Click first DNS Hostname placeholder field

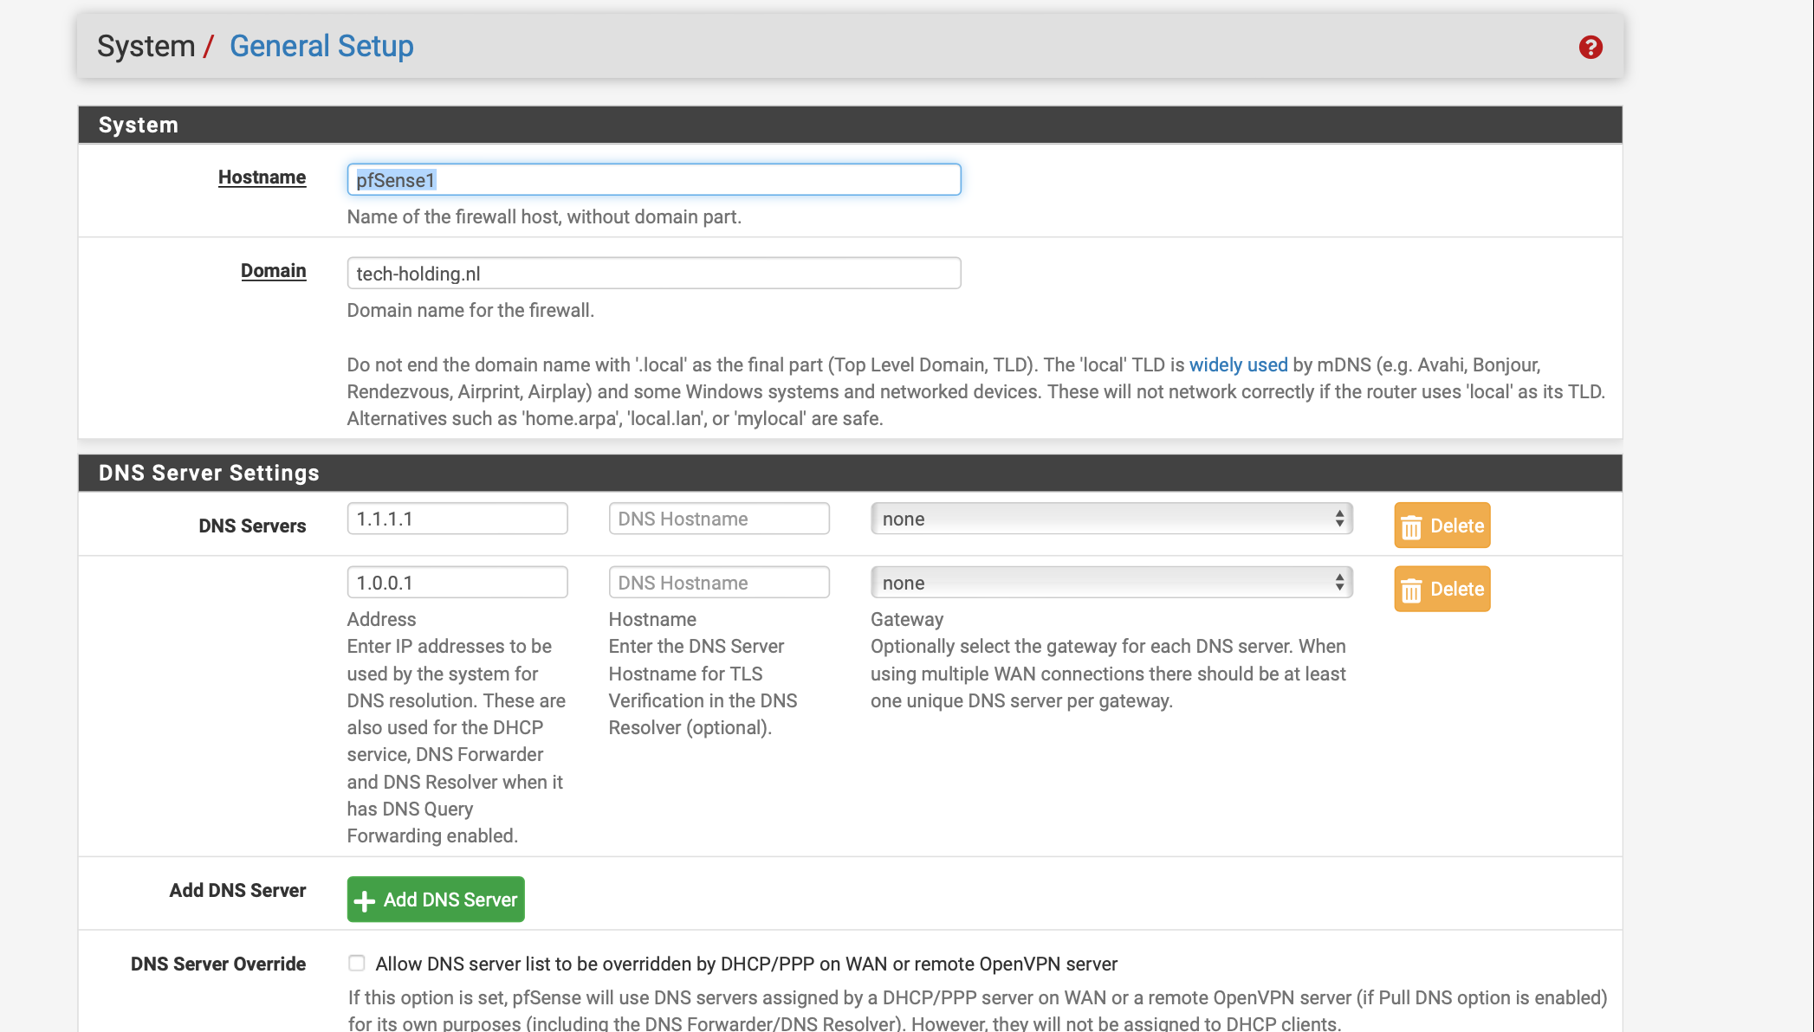[x=719, y=519]
